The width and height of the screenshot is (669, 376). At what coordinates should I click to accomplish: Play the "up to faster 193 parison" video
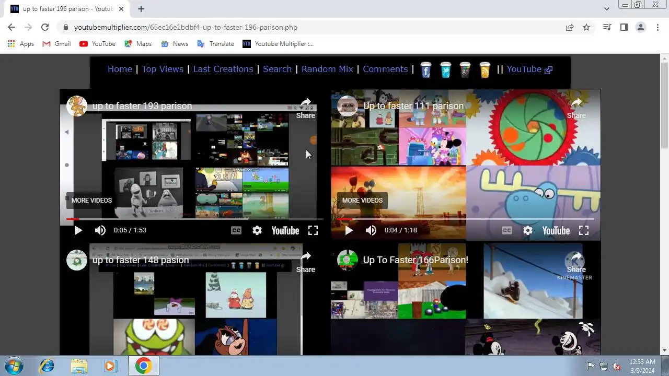78,230
